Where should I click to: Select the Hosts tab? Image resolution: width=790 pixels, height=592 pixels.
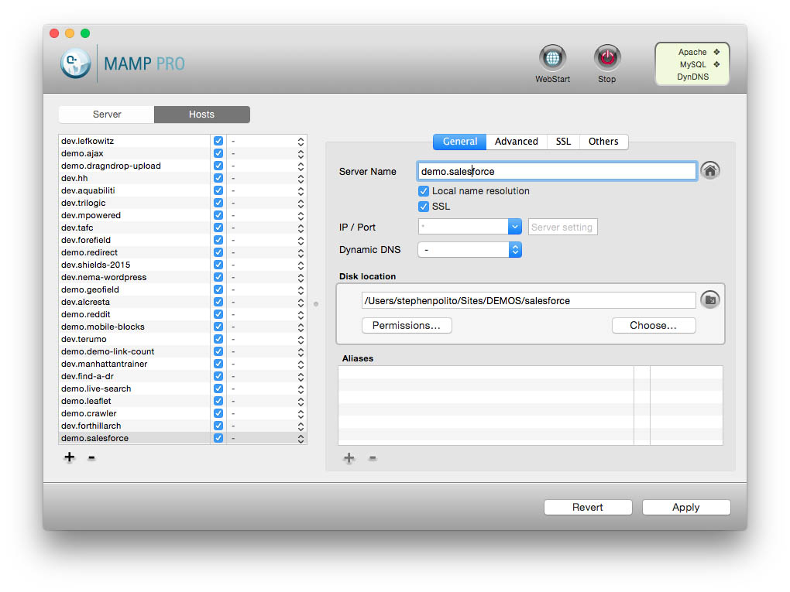[201, 115]
